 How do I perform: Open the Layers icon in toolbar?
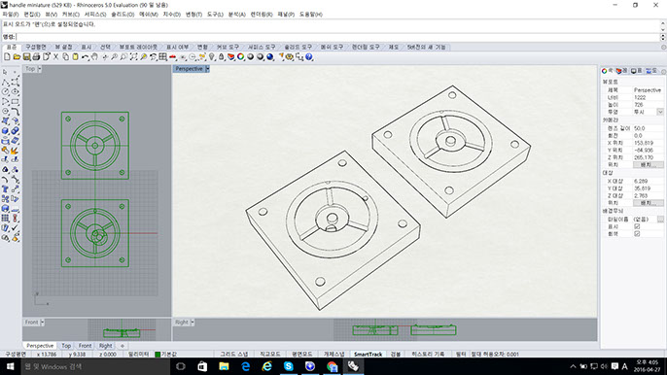(x=231, y=56)
